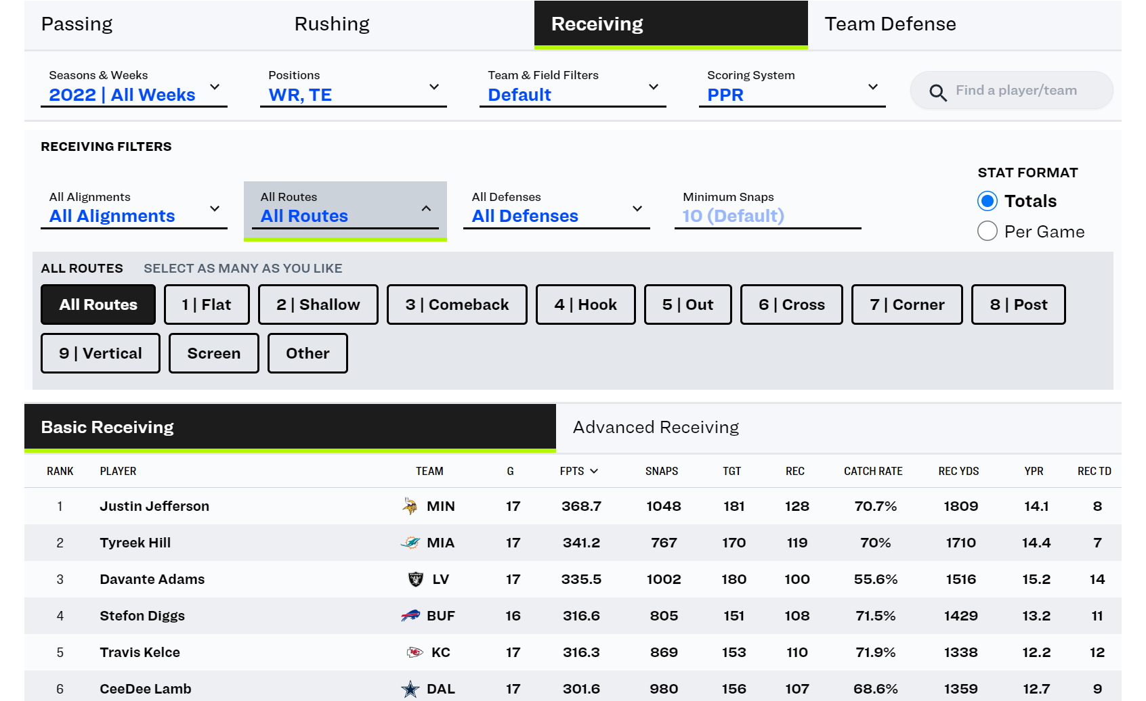Screen dimensions: 1146x701
Task: Select the Per Game stat format
Action: click(x=988, y=231)
